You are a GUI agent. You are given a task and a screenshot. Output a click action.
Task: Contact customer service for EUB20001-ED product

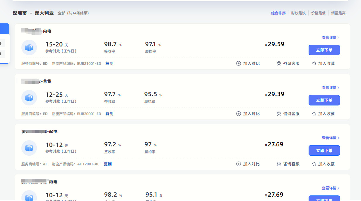288,114
